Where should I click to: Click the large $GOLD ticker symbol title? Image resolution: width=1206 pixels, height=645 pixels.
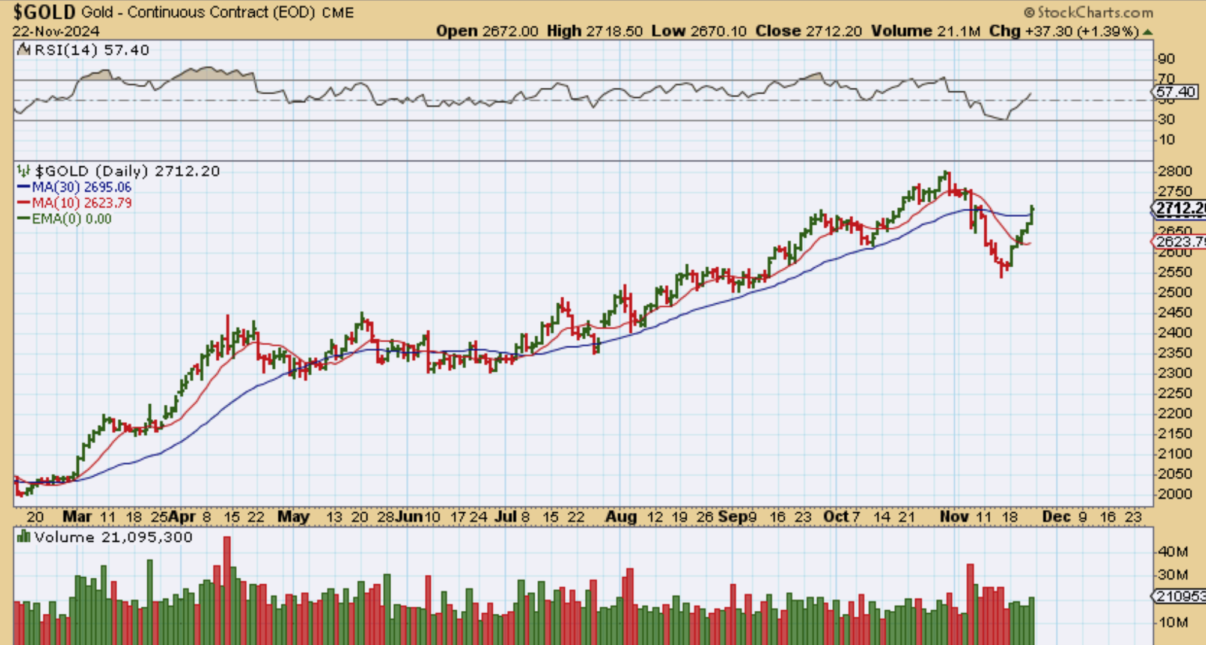(44, 12)
